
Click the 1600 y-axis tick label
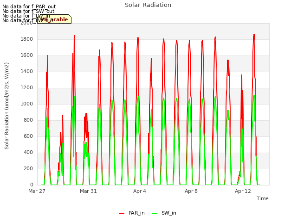click(x=27, y=55)
